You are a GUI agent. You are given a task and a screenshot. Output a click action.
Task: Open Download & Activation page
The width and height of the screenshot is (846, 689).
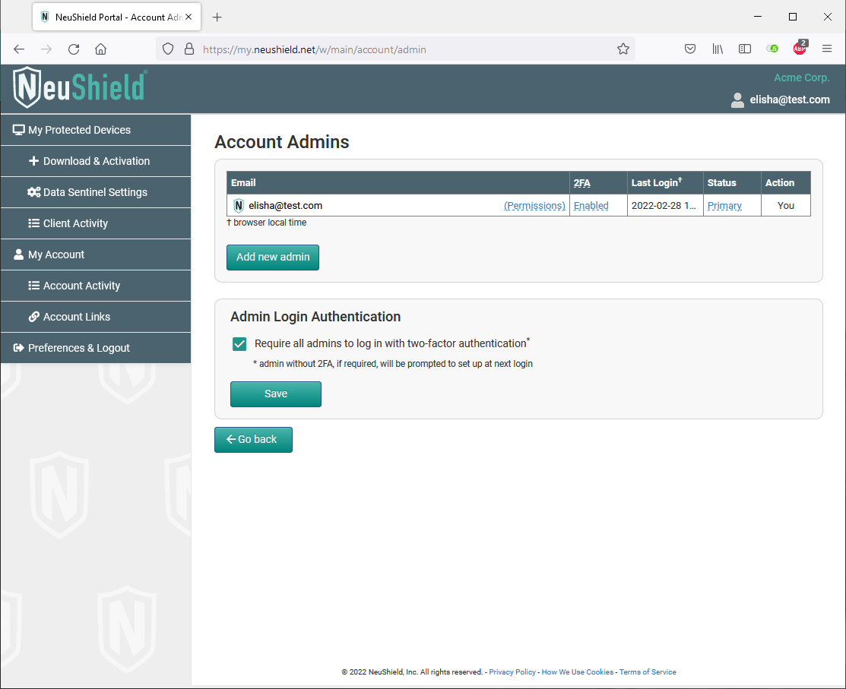pos(96,161)
